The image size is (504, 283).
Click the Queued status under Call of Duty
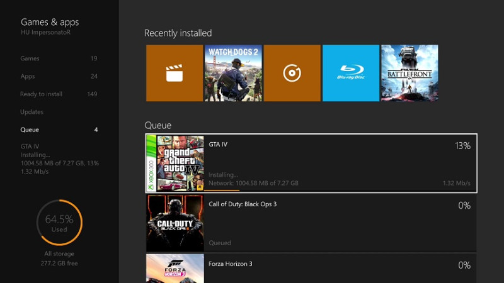point(220,243)
